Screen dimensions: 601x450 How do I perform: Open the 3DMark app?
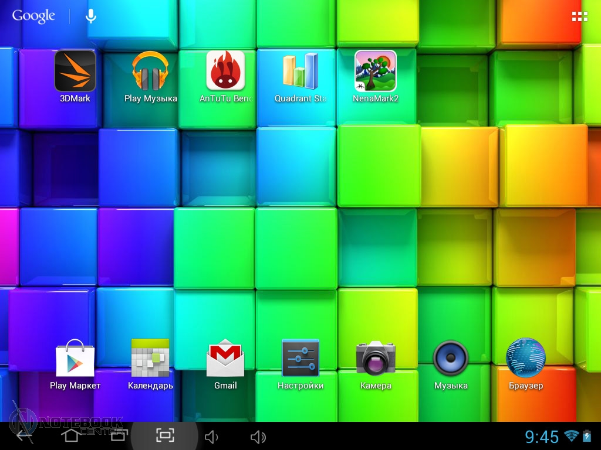click(x=75, y=71)
